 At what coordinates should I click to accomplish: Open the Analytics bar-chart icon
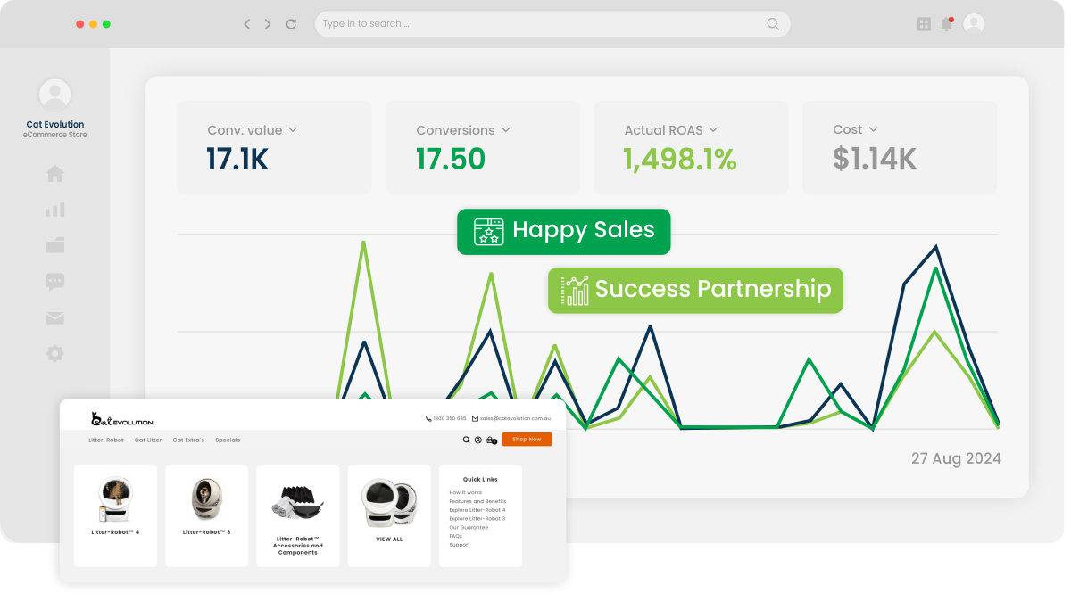54,209
